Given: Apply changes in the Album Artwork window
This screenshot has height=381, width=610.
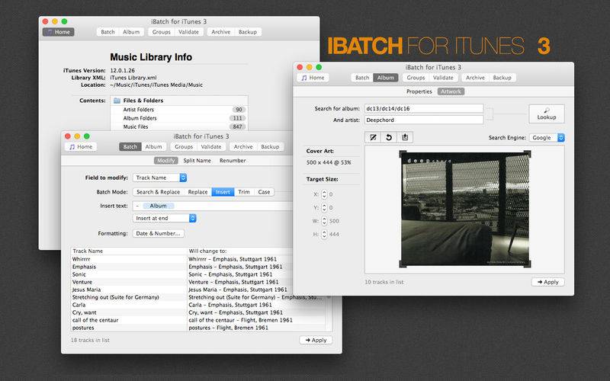Looking at the screenshot, I should point(547,282).
